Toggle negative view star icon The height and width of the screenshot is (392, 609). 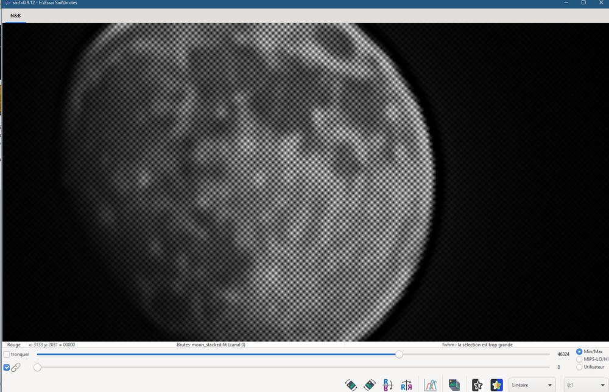tap(477, 385)
